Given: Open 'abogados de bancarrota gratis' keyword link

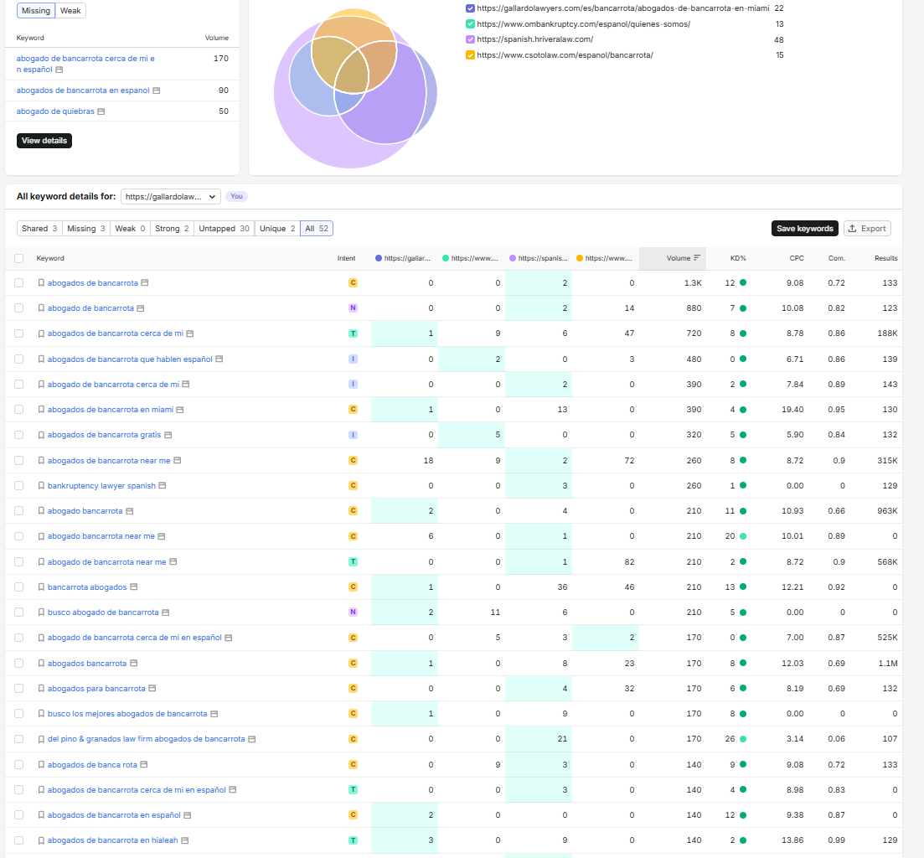Looking at the screenshot, I should tap(105, 435).
